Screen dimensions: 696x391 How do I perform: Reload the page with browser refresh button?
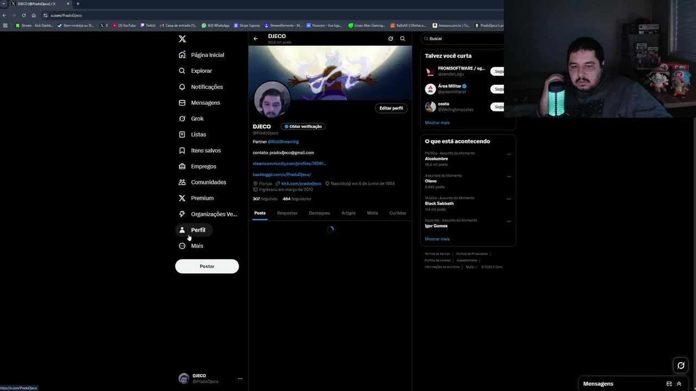tap(23, 15)
